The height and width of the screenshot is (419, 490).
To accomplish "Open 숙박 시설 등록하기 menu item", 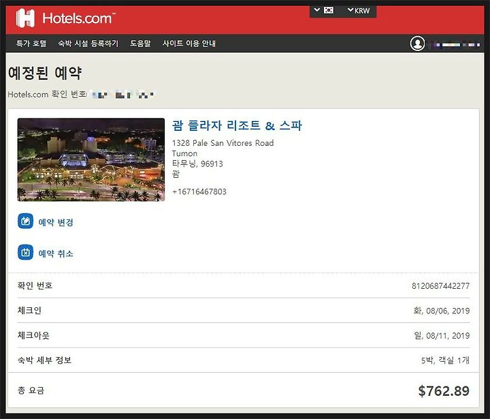I will click(88, 43).
